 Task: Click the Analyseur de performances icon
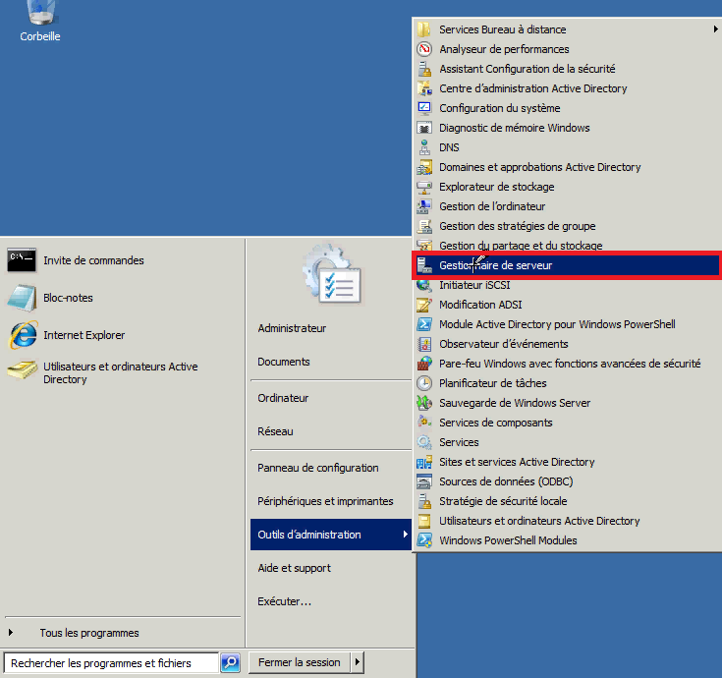tap(424, 49)
